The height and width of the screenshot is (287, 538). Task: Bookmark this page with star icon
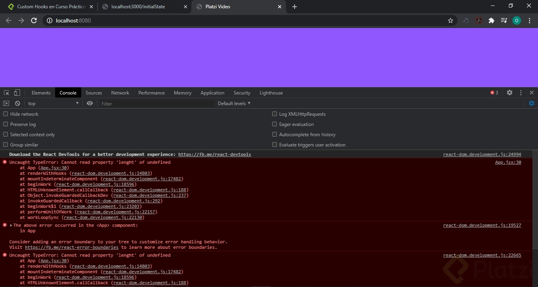(x=451, y=20)
